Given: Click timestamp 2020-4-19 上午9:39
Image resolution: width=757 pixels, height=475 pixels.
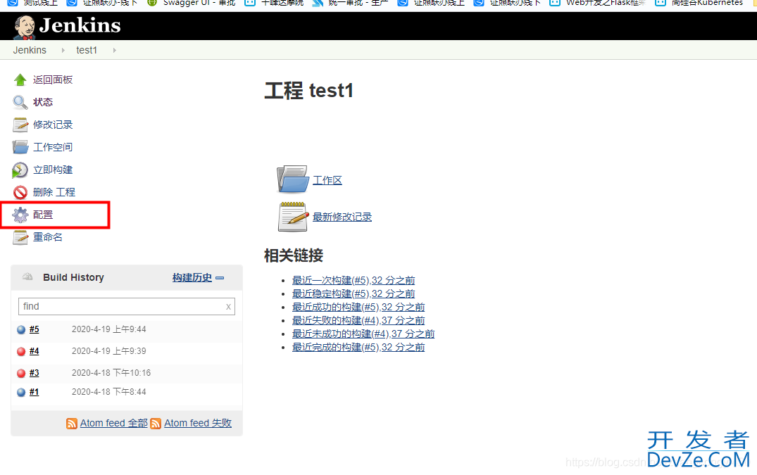Looking at the screenshot, I should (x=109, y=351).
